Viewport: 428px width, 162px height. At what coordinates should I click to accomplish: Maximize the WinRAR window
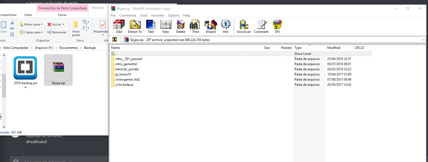408,8
